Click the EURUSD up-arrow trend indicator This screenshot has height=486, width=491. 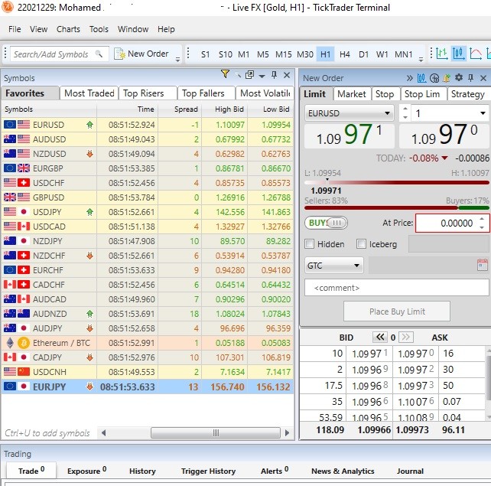click(x=90, y=125)
